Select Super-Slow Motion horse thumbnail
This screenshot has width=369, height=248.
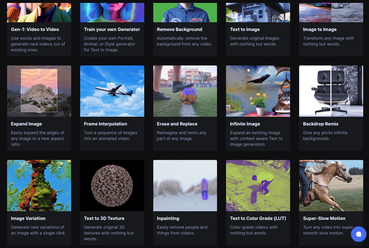click(x=331, y=185)
